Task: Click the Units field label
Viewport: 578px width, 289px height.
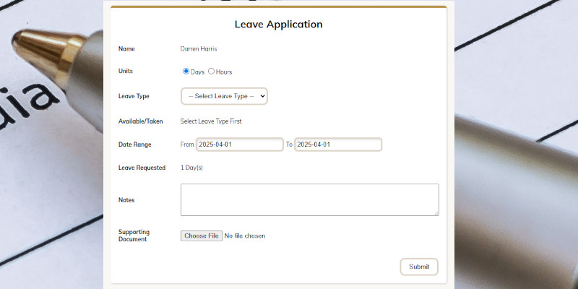Action: point(126,71)
